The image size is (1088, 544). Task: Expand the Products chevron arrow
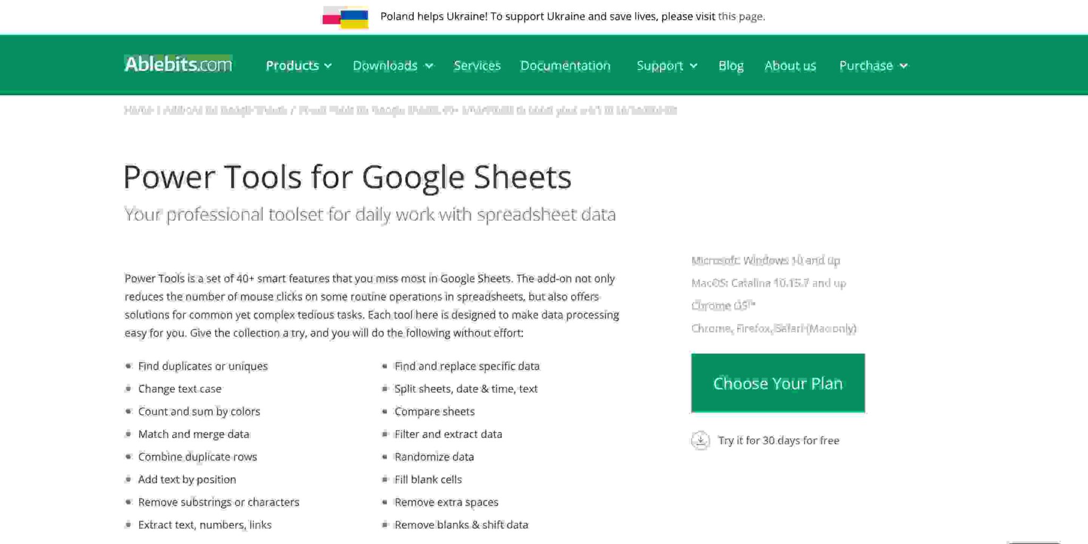pyautogui.click(x=328, y=66)
